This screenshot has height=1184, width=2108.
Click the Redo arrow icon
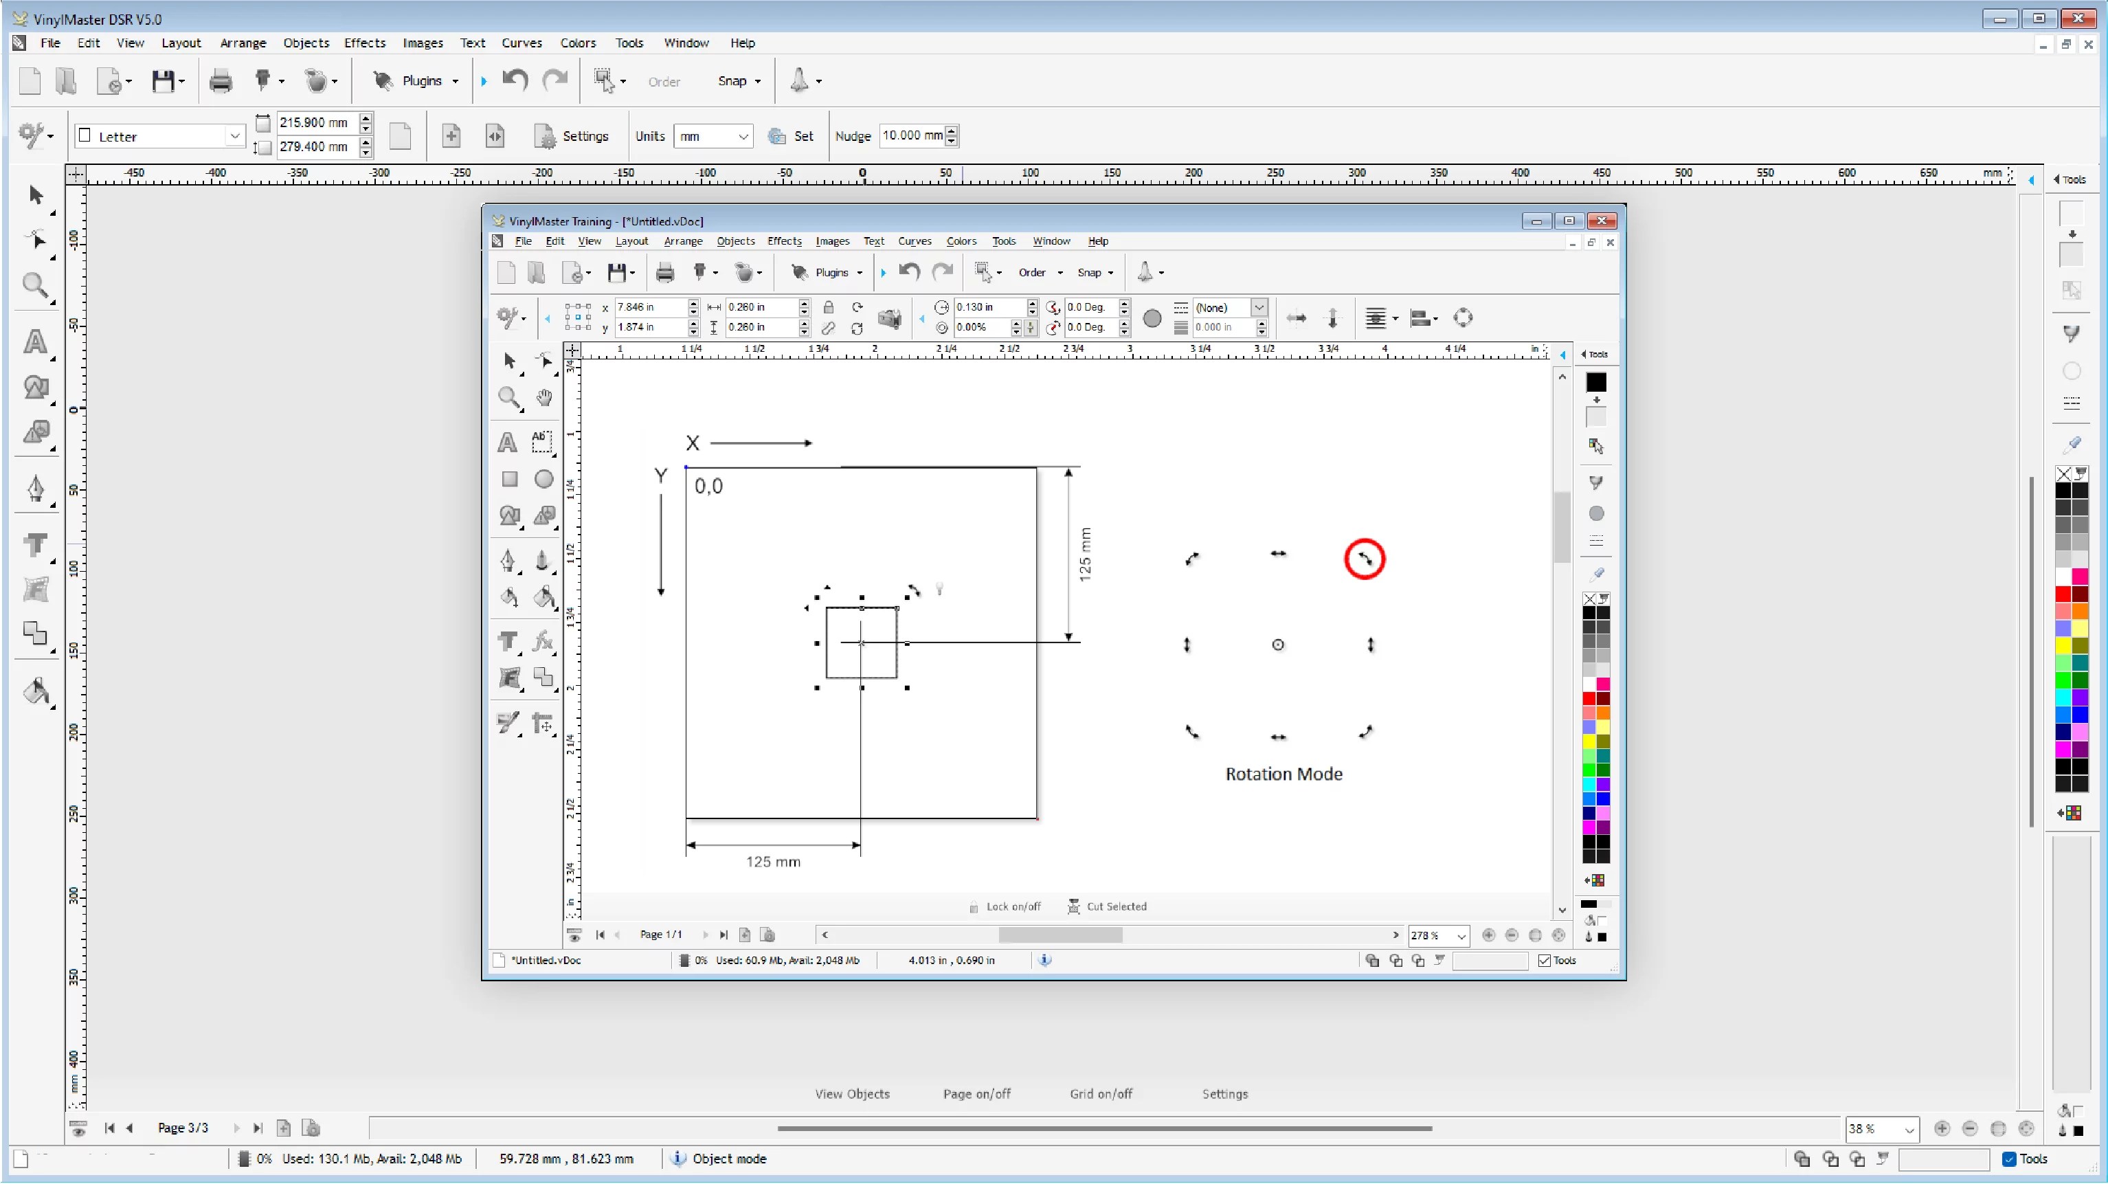point(556,80)
